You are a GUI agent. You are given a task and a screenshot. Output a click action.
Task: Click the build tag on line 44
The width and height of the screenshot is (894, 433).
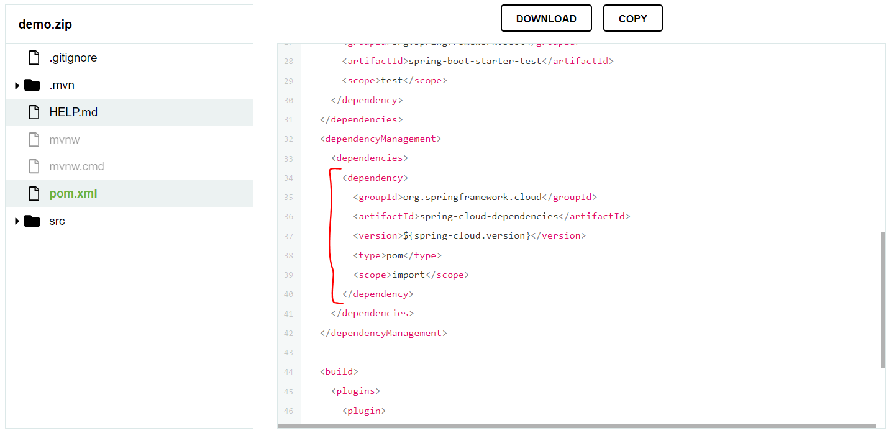(339, 371)
